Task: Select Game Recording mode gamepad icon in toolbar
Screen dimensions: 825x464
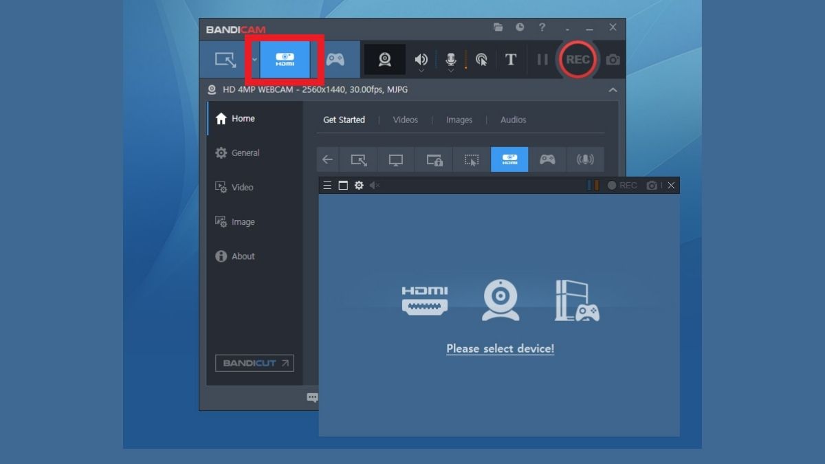Action: (x=335, y=60)
